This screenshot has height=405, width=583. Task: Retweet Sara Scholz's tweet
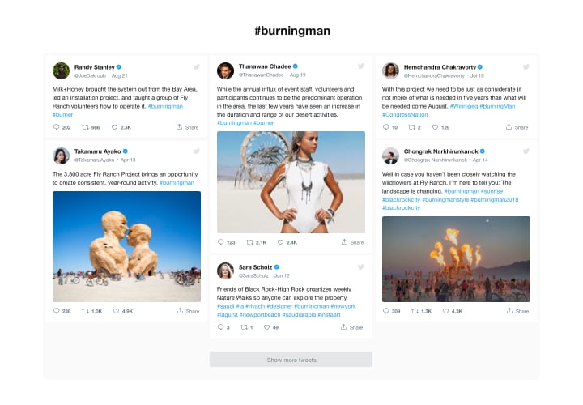[x=244, y=327]
